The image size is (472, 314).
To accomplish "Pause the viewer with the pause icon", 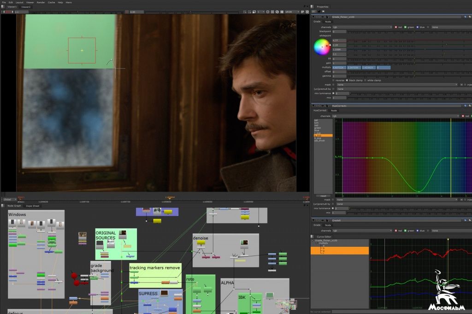I will tap(282, 12).
